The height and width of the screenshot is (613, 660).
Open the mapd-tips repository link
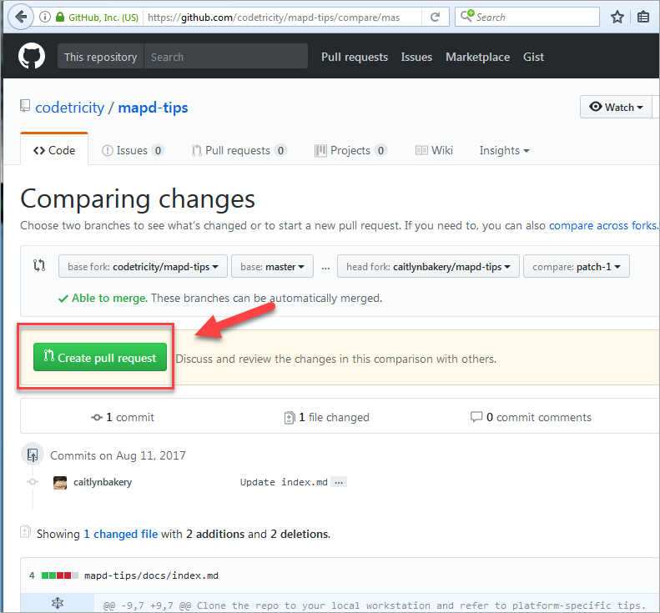(153, 108)
